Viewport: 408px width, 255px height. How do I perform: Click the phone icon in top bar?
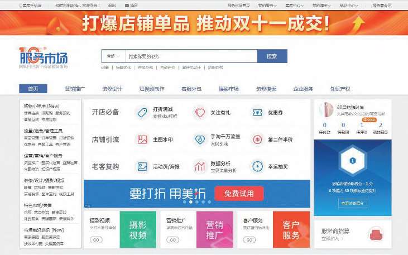[x=21, y=5]
